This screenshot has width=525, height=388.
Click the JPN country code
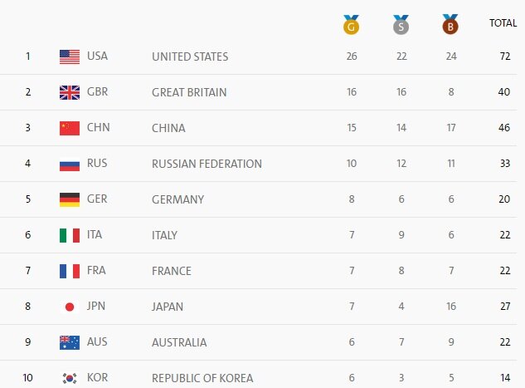96,307
